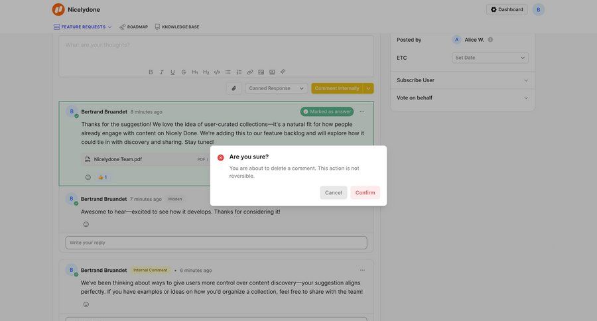
Task: Add emoji reaction to internal comment
Action: tap(86, 304)
